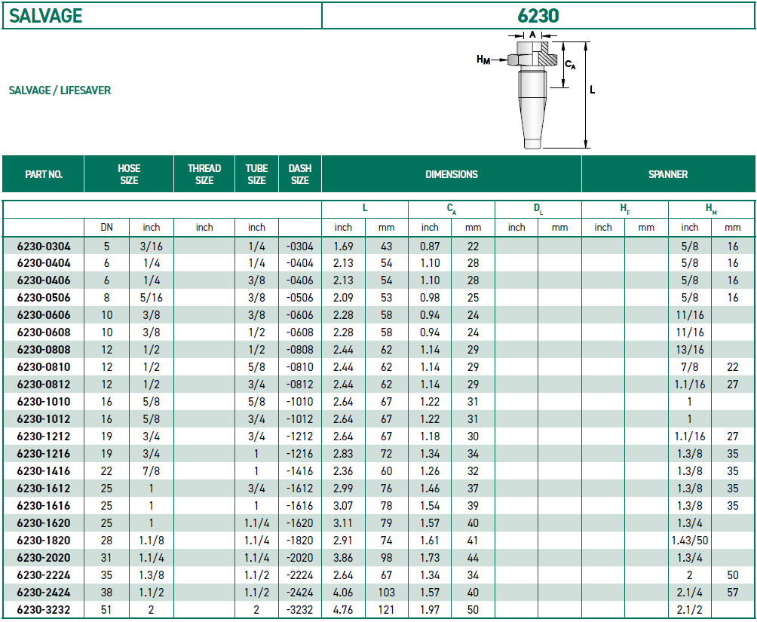Select part number 6230-2424

tap(44, 593)
